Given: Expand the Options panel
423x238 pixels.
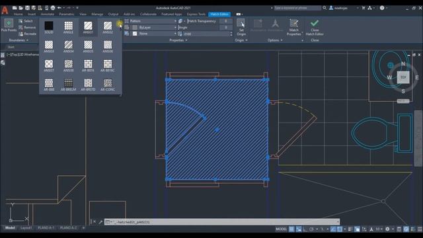Looking at the screenshot, I should pos(275,40).
